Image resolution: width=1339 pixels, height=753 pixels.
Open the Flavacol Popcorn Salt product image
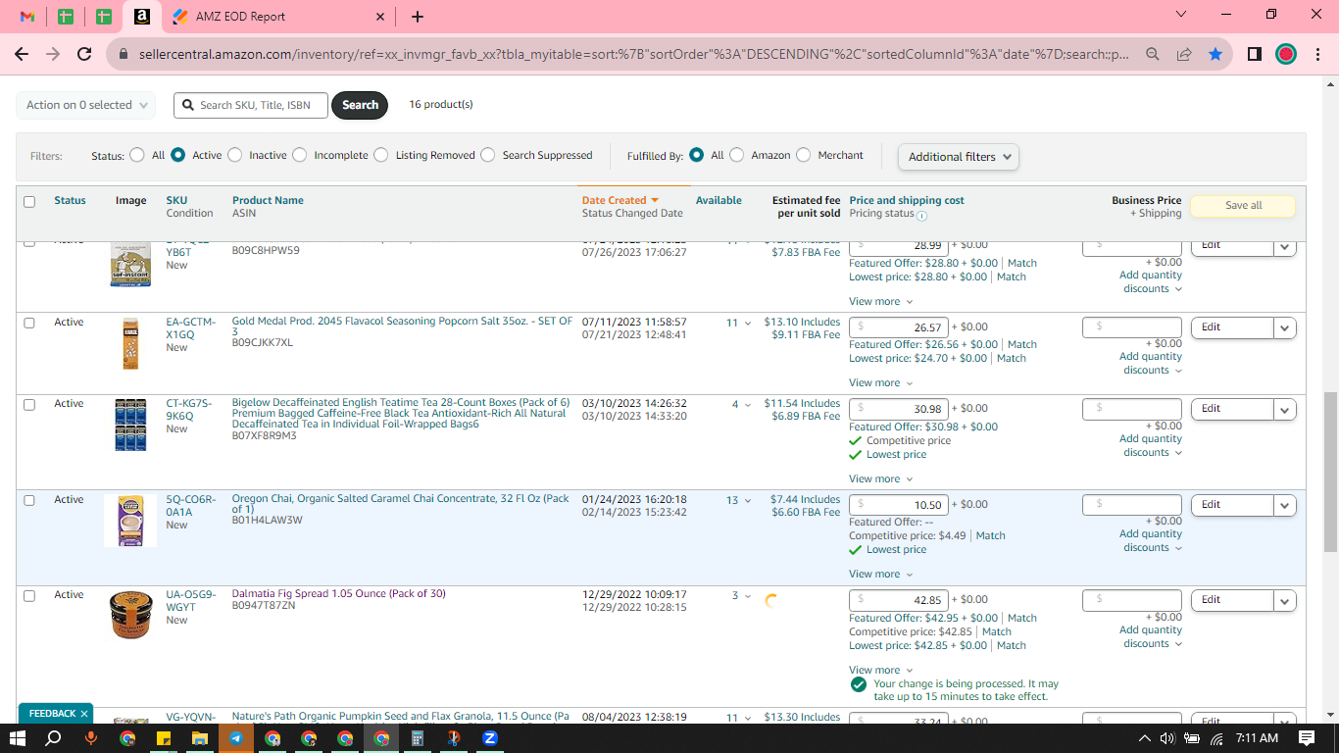pos(130,343)
